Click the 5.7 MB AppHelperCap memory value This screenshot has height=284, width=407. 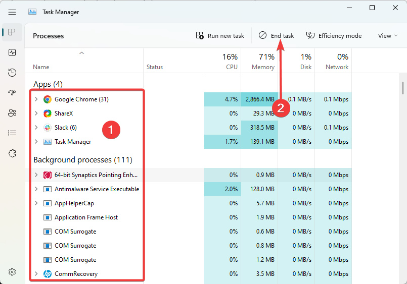pos(265,203)
